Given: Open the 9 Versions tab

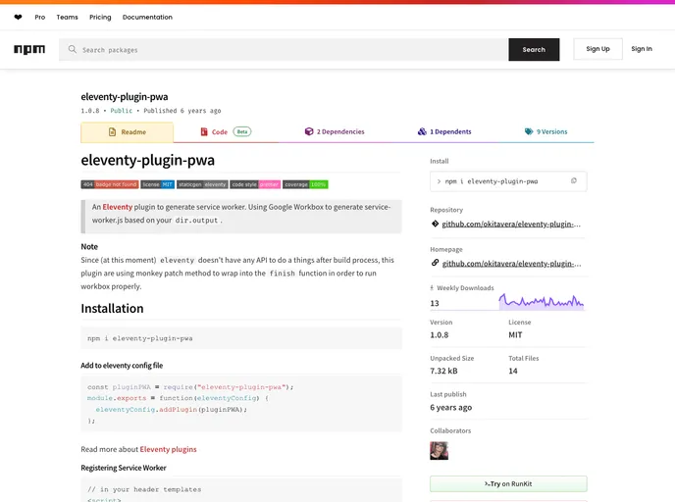Looking at the screenshot, I should (x=545, y=131).
